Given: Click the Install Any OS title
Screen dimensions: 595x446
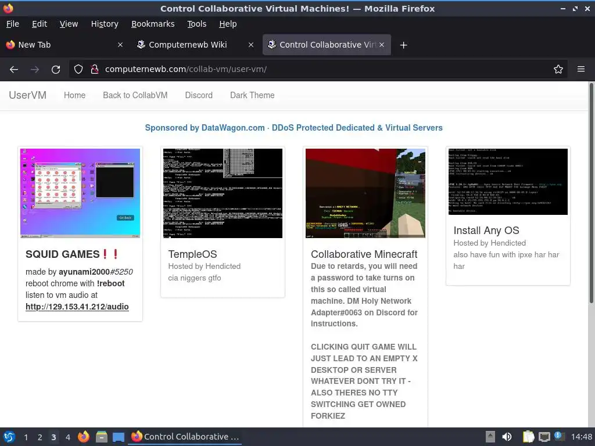Looking at the screenshot, I should (x=486, y=231).
